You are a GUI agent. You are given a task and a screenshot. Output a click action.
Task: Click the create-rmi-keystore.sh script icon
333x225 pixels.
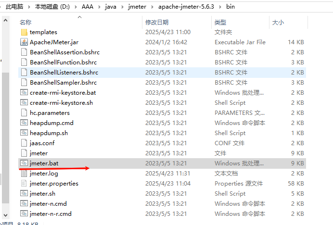point(24,102)
